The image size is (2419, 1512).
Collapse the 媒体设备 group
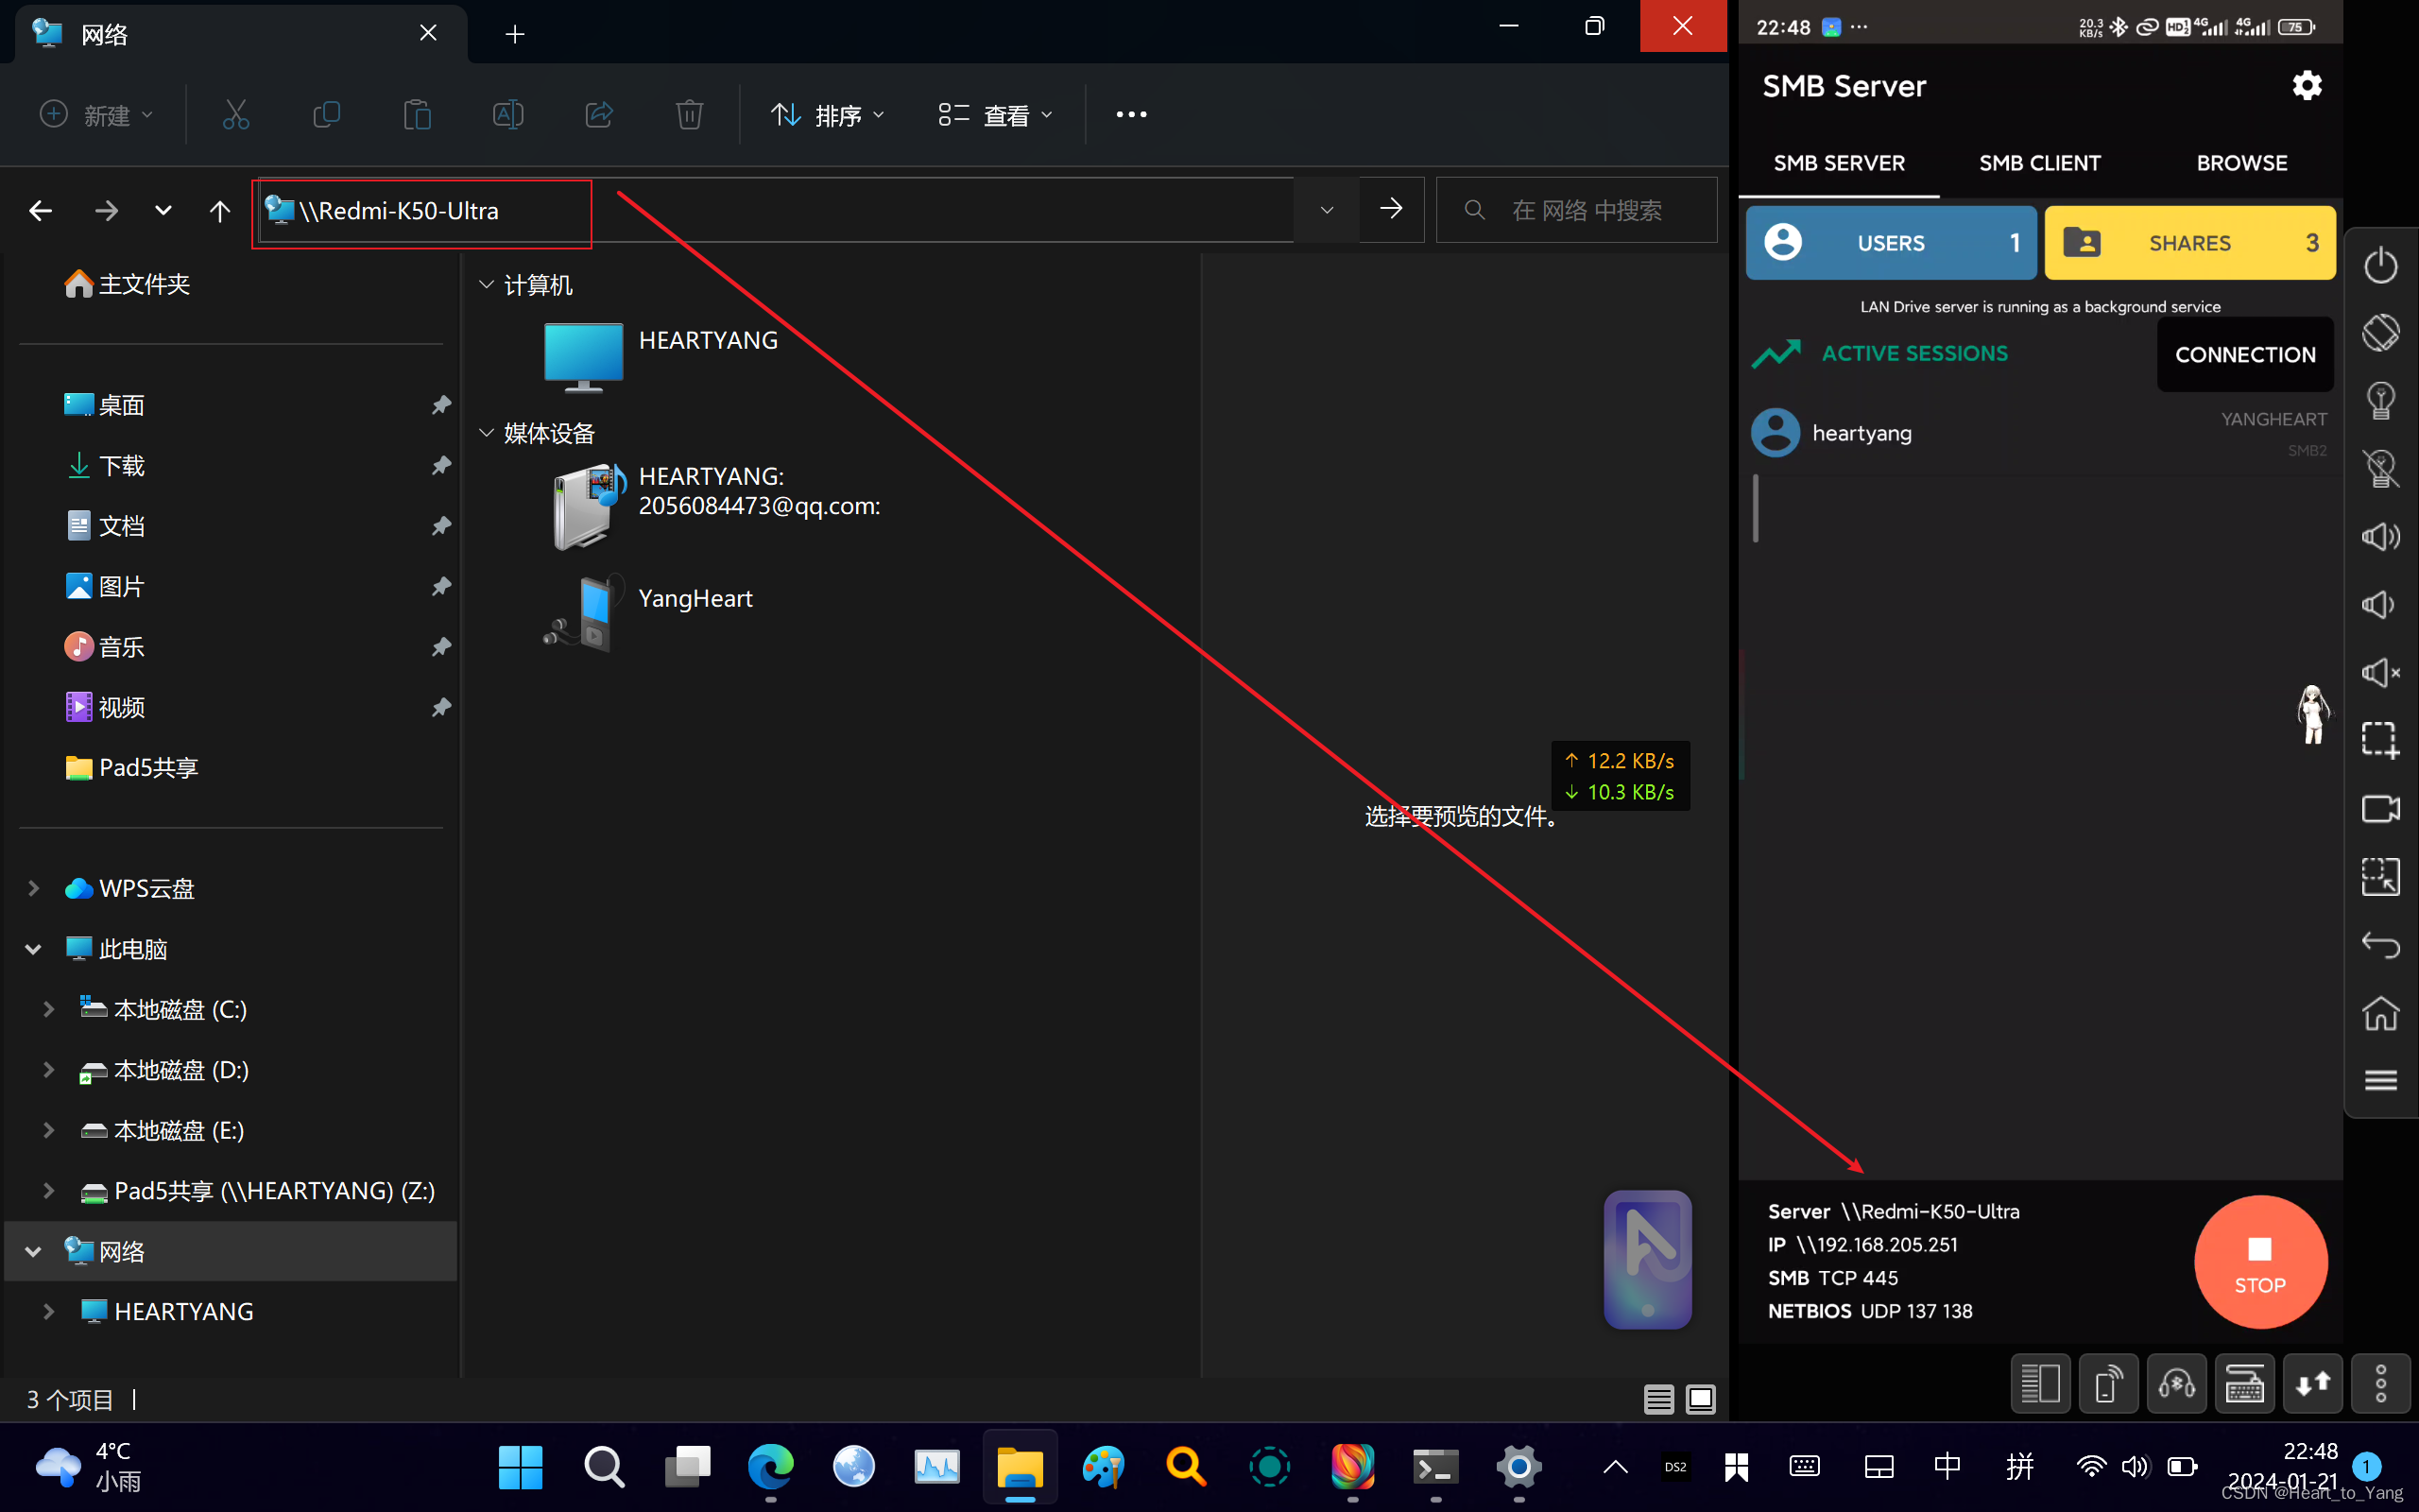coord(486,433)
